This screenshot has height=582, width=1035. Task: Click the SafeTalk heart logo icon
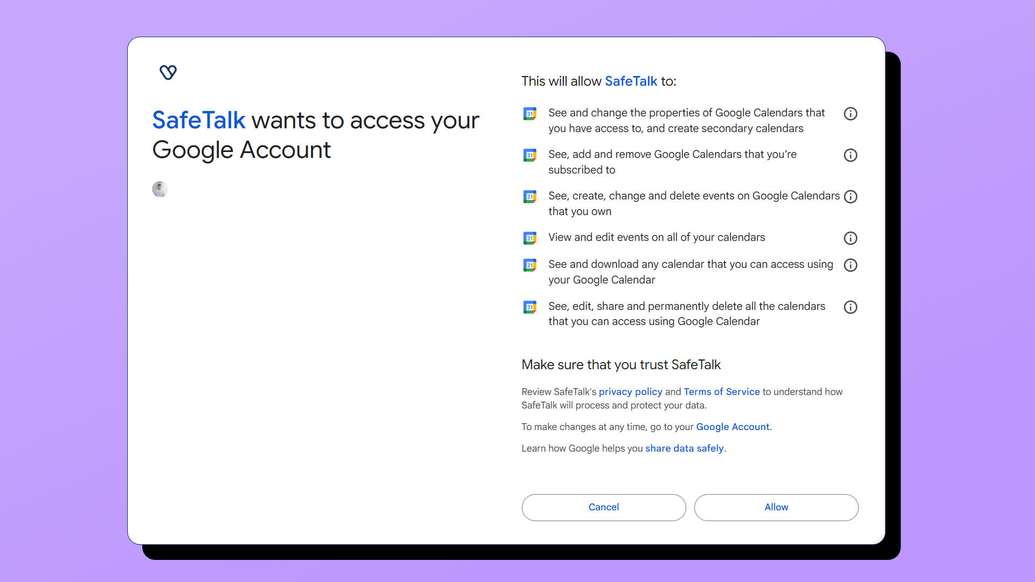[x=168, y=72]
